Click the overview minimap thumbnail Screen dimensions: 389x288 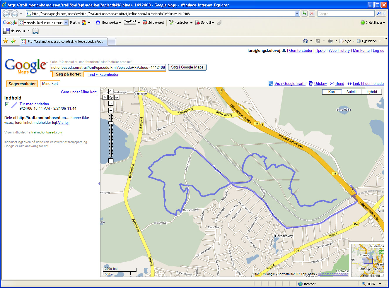[368, 260]
